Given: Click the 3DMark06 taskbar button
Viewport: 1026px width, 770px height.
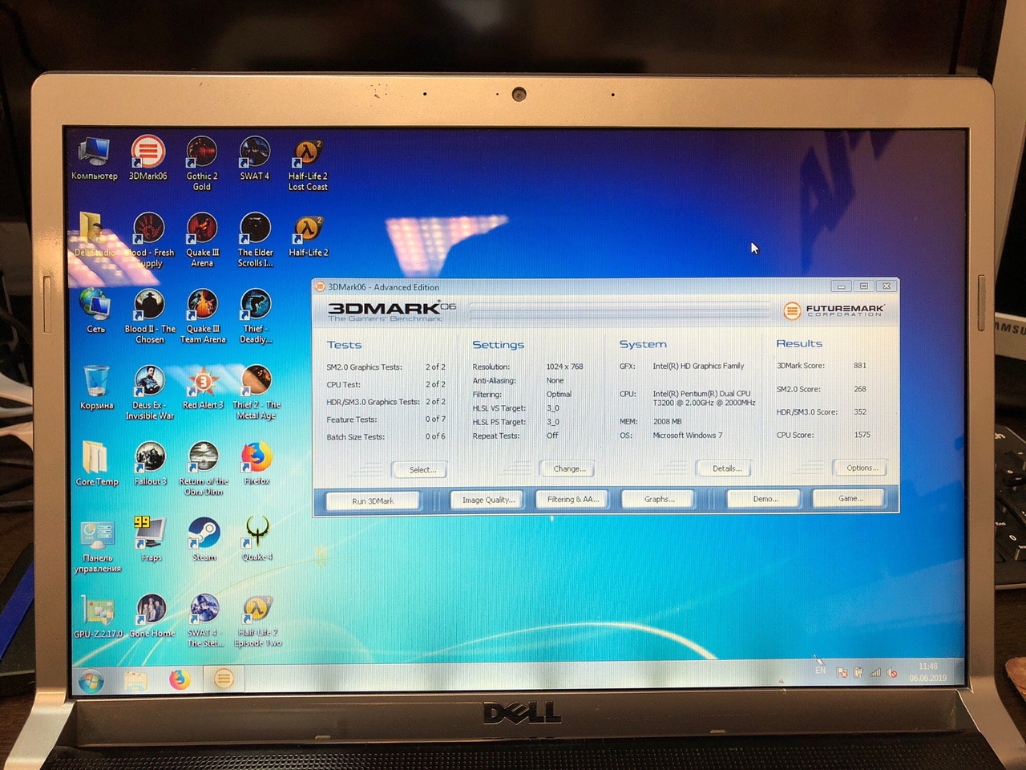Looking at the screenshot, I should click(224, 679).
